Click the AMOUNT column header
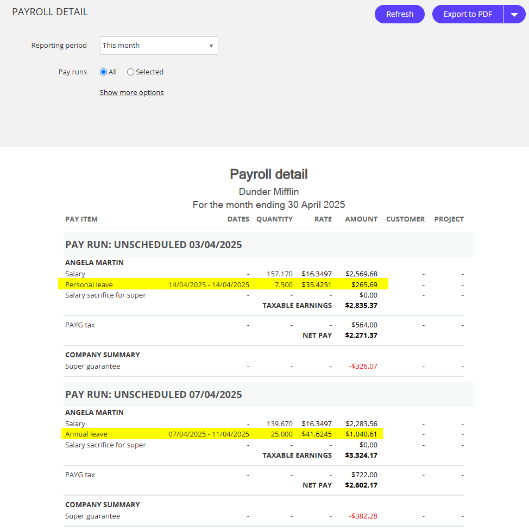 pos(361,219)
